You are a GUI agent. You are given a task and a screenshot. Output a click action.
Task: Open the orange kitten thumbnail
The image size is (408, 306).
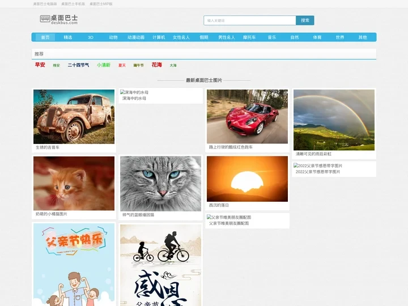(74, 184)
